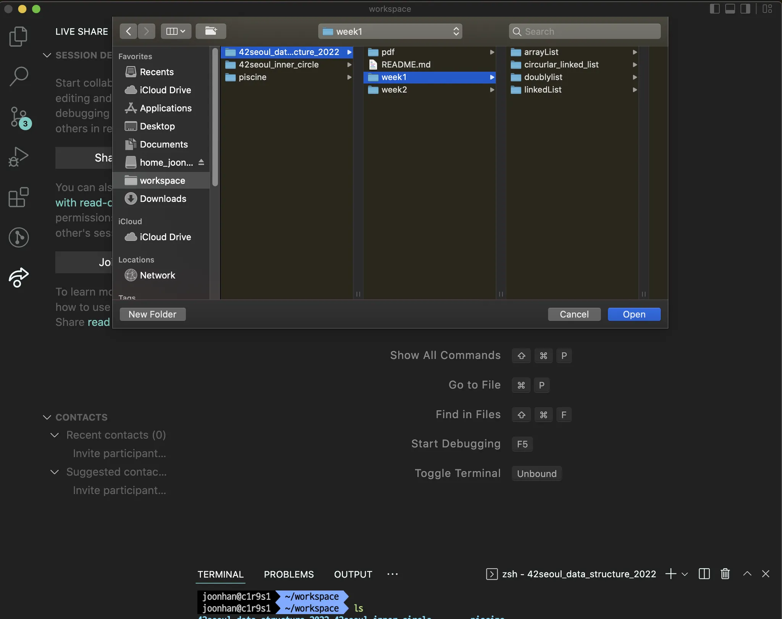
Task: Open Source Control with 3 badge
Action: point(19,117)
